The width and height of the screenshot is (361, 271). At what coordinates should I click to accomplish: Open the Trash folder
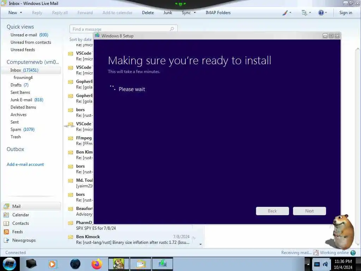16,137
